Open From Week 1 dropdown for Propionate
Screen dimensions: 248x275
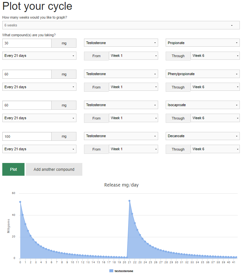[133, 56]
